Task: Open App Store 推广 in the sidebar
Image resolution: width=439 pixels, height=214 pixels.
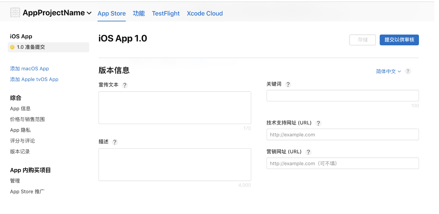Action: 27,192
